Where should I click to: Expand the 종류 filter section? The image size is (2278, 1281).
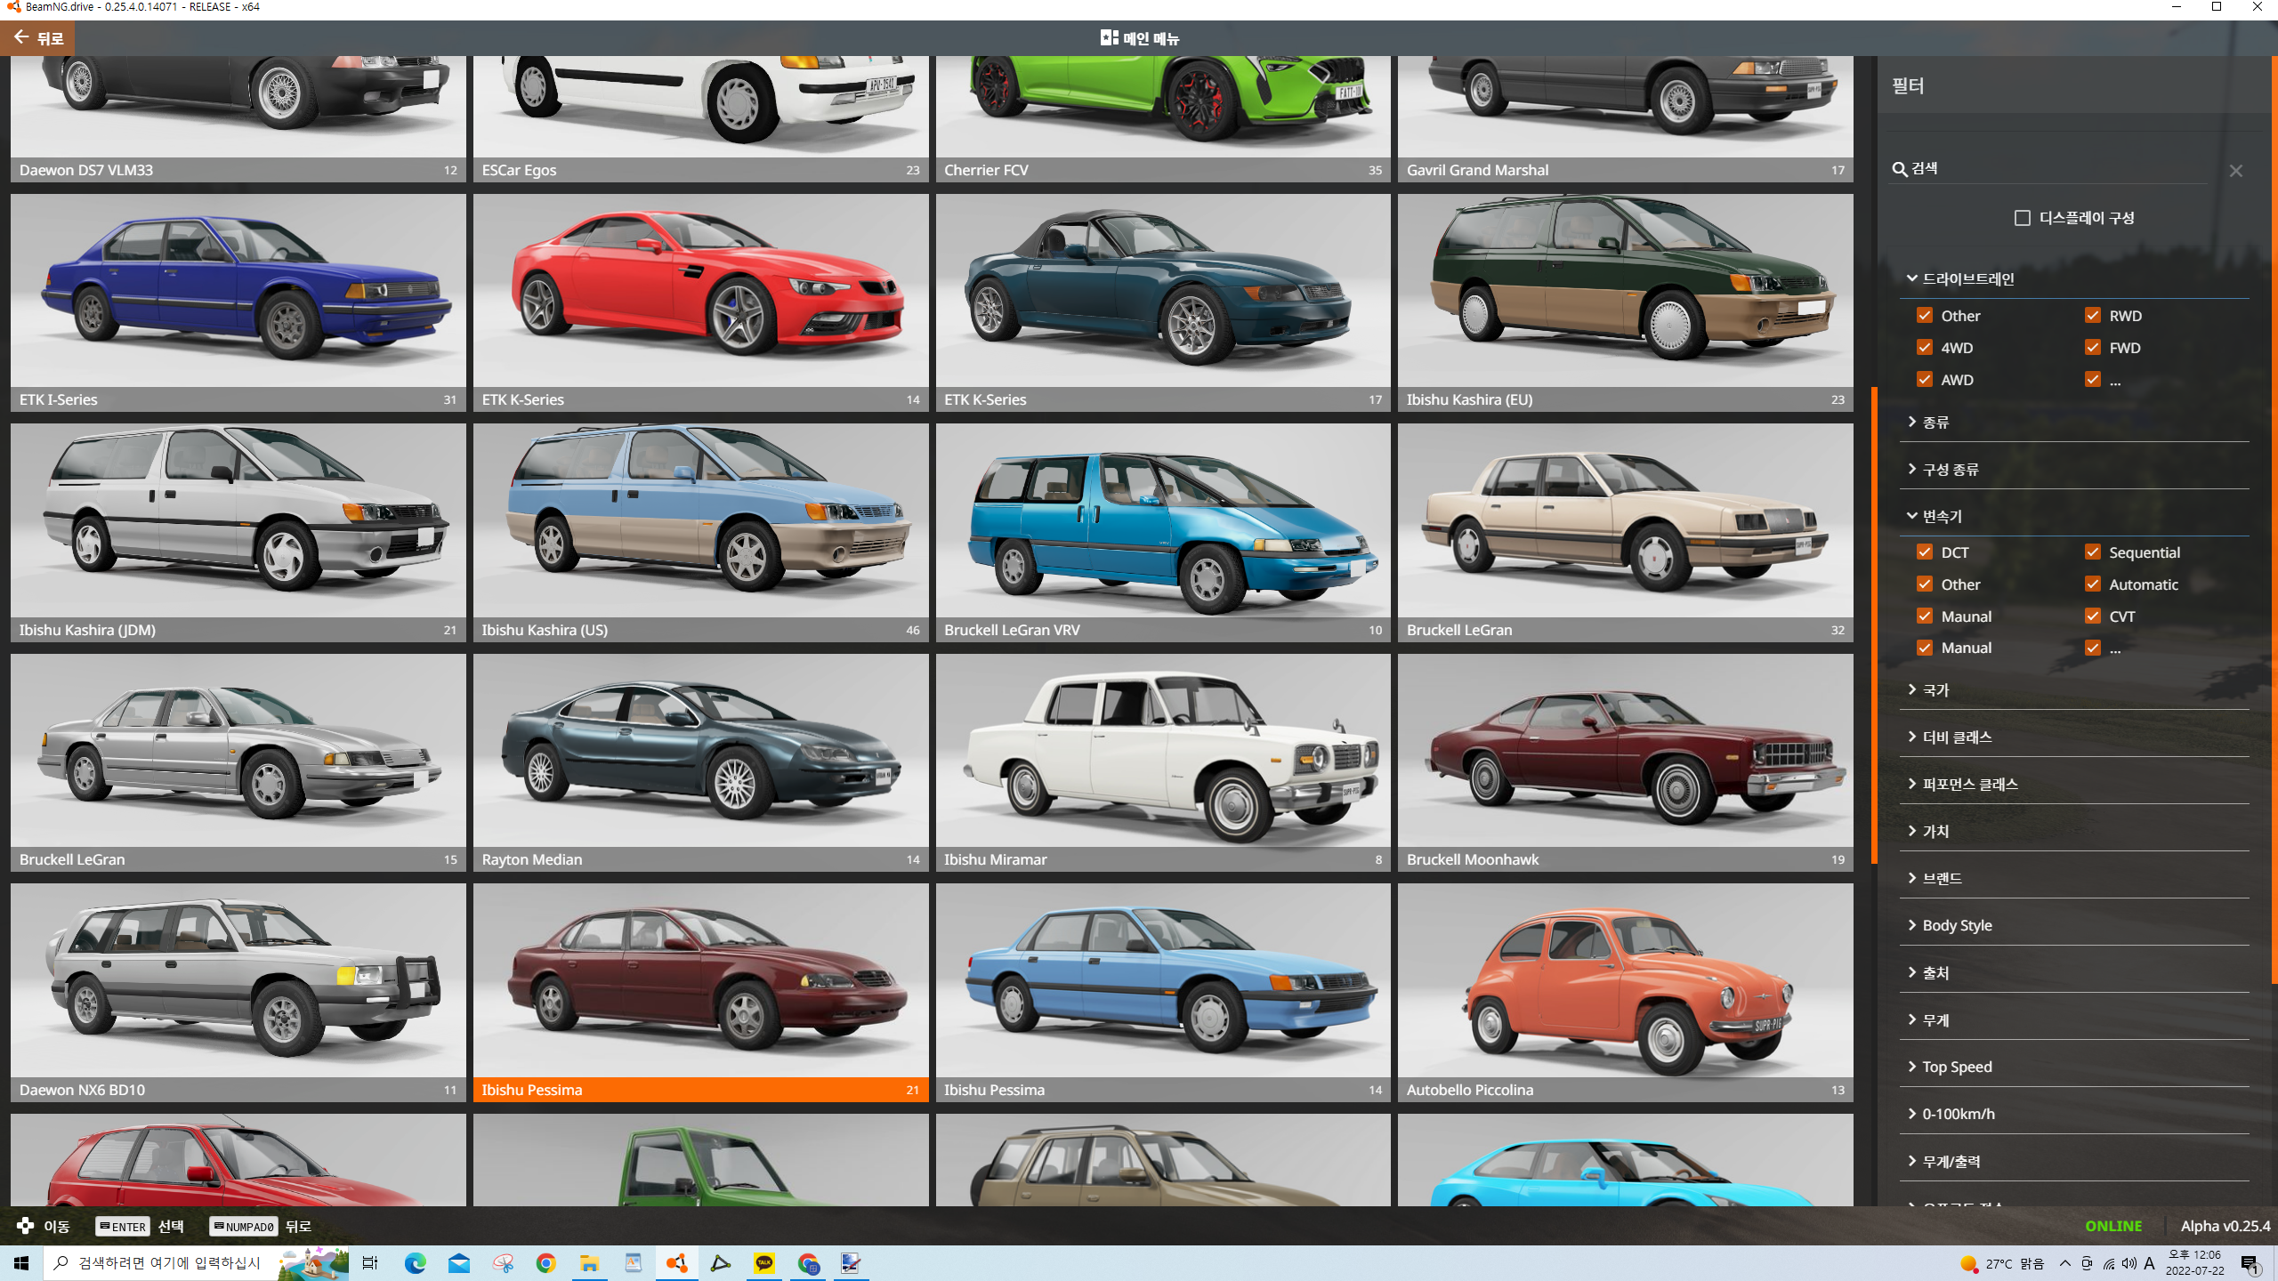click(x=2073, y=422)
